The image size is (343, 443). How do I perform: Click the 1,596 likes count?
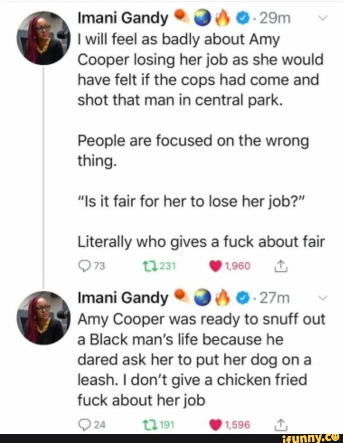[x=236, y=424]
